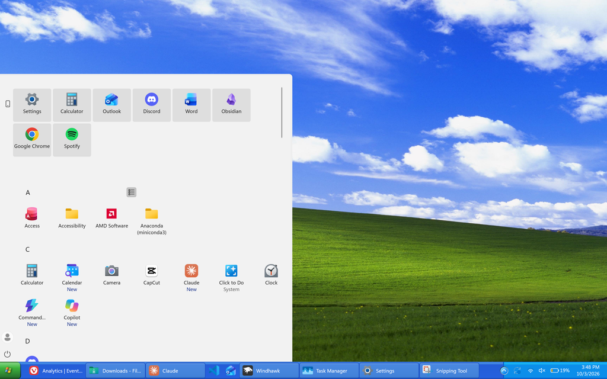Open the pinned Settings tile
Image resolution: width=607 pixels, height=379 pixels.
[32, 105]
